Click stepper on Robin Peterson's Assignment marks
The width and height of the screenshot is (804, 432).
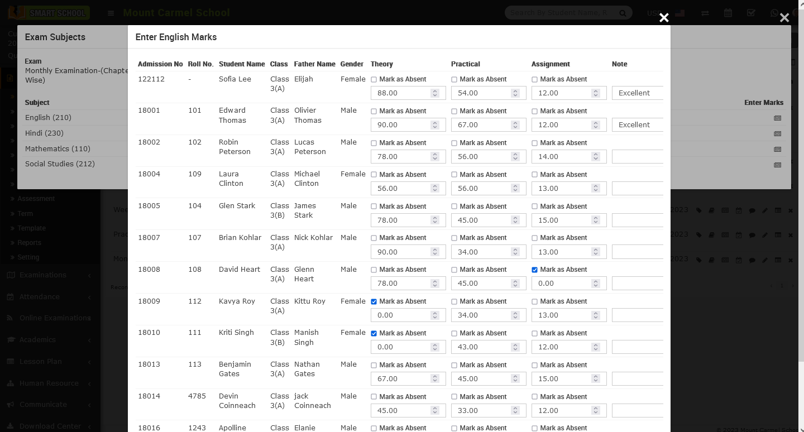(596, 157)
